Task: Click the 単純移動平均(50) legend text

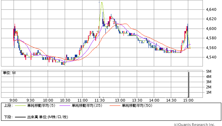Action: (x=137, y=105)
